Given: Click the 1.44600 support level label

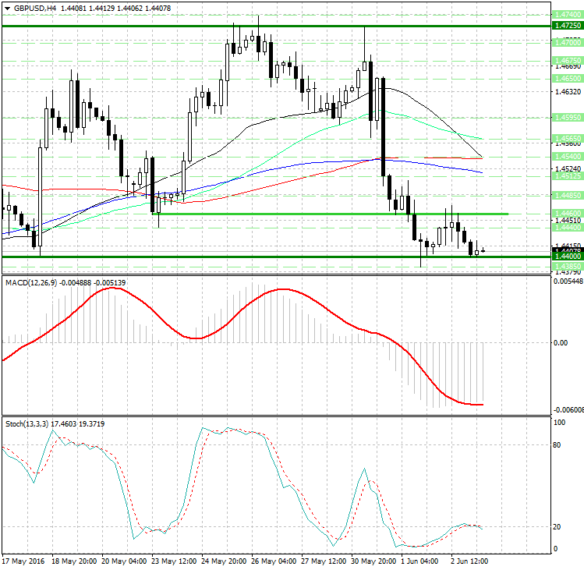Looking at the screenshot, I should [568, 213].
